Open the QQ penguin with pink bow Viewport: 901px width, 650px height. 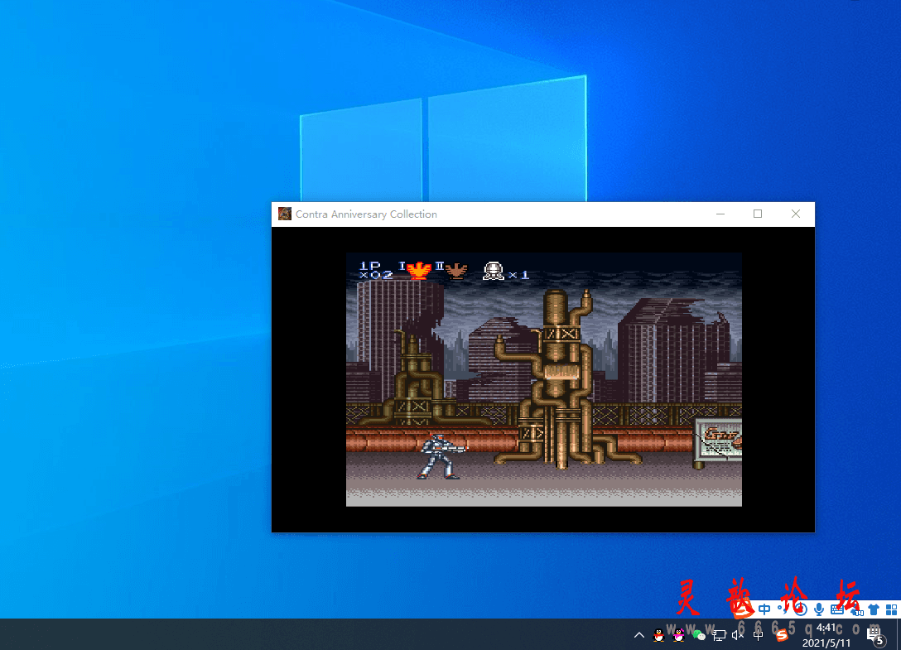(678, 635)
